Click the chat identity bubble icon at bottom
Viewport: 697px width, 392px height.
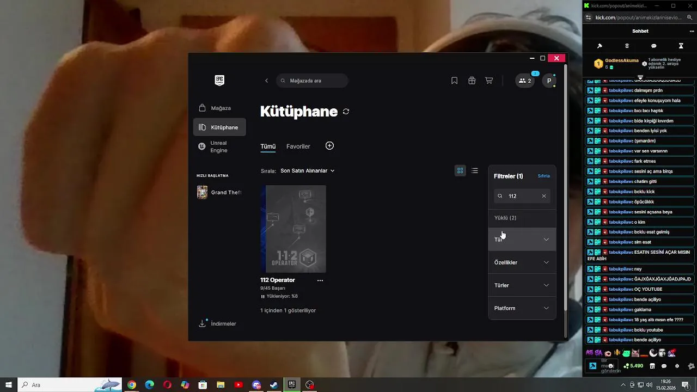click(x=664, y=366)
